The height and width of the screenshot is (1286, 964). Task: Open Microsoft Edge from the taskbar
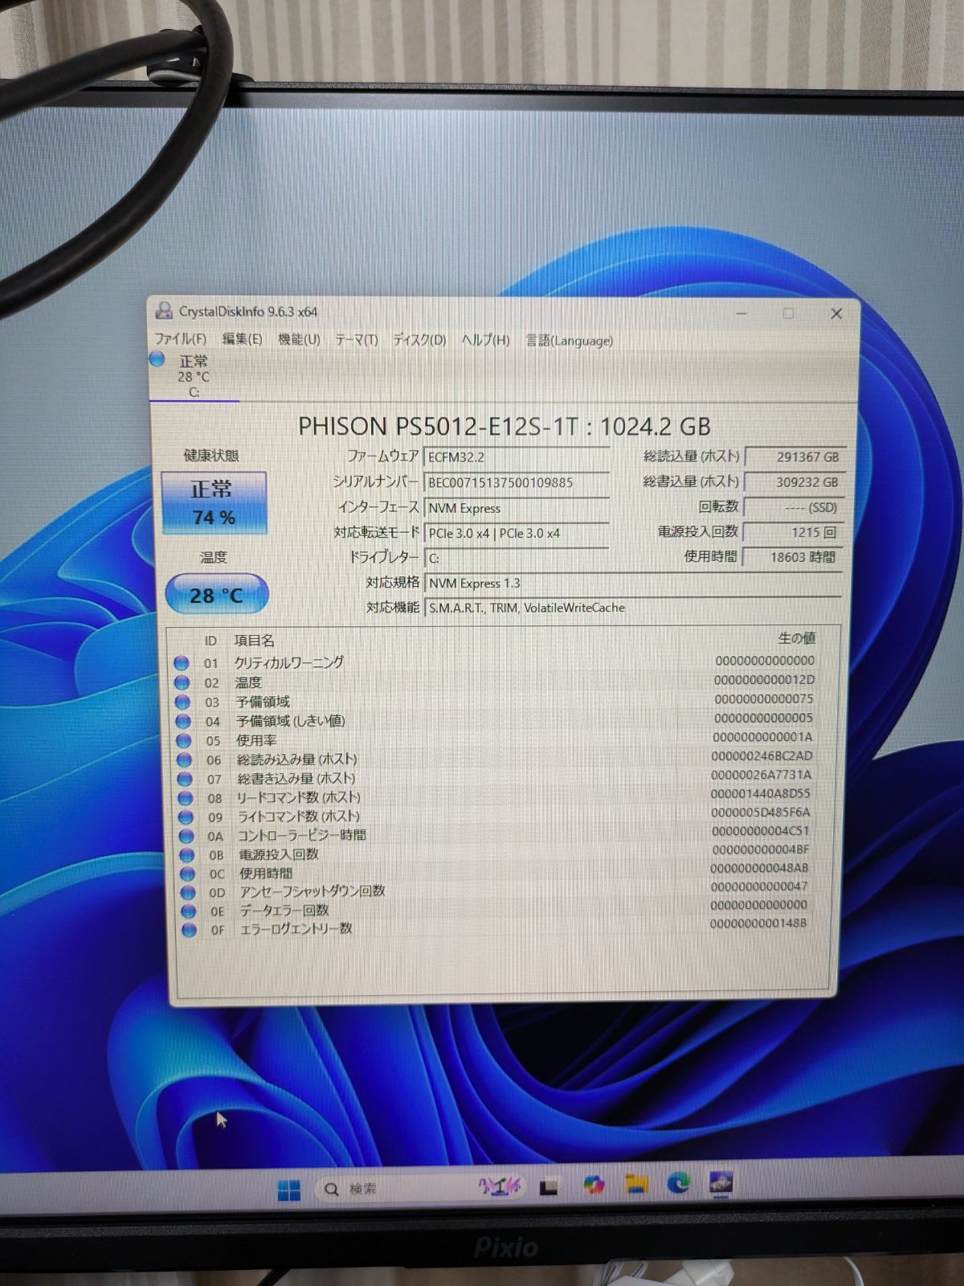(679, 1183)
